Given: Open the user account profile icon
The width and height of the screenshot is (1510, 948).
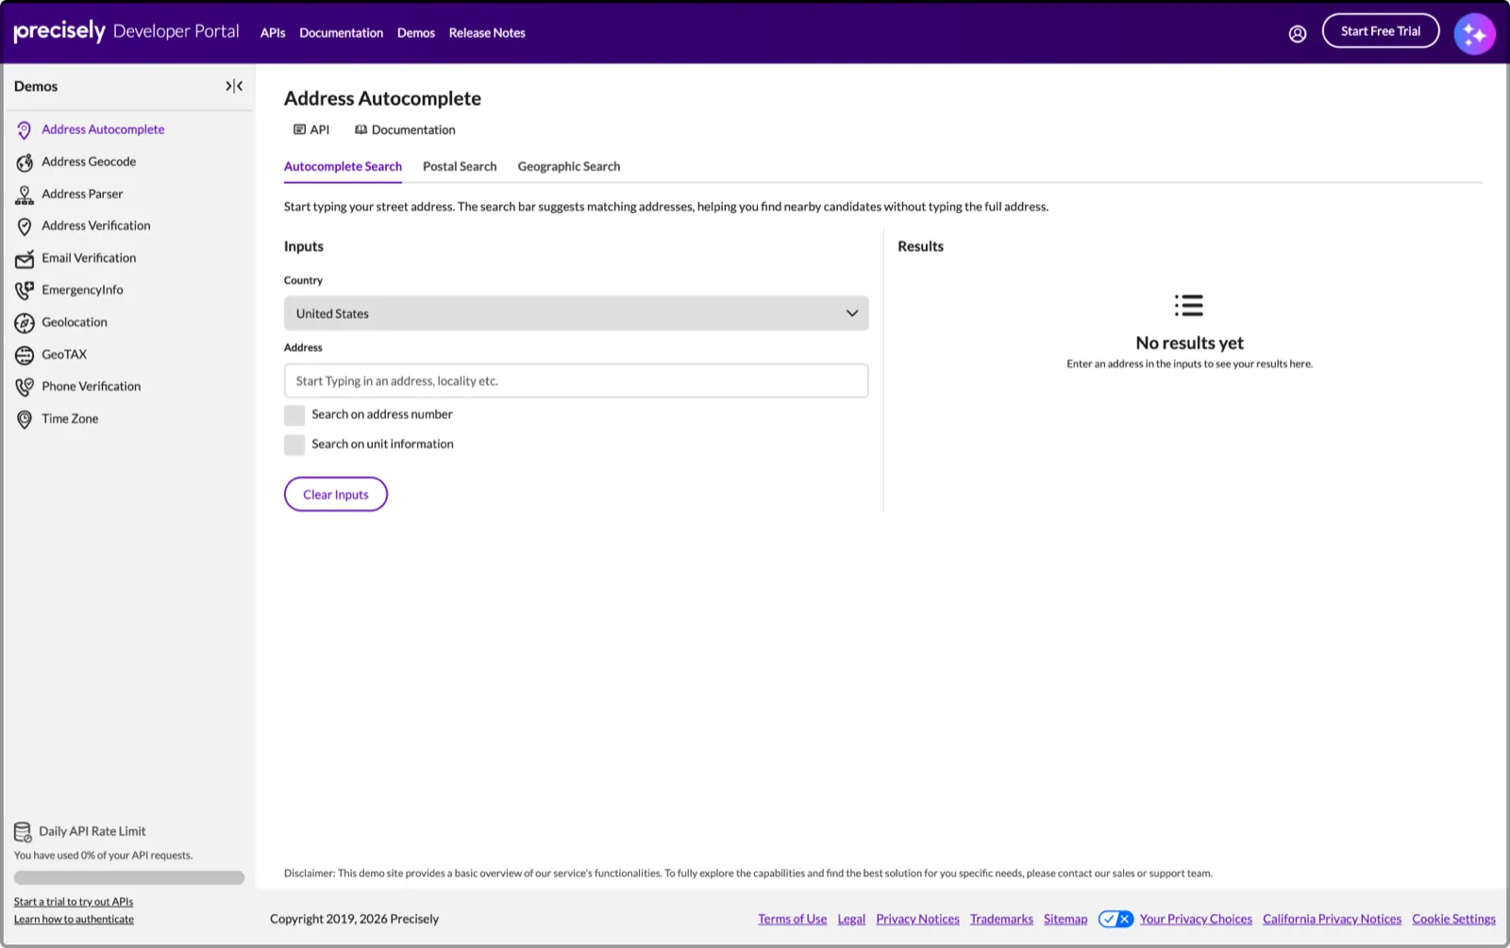Looking at the screenshot, I should [x=1298, y=34].
